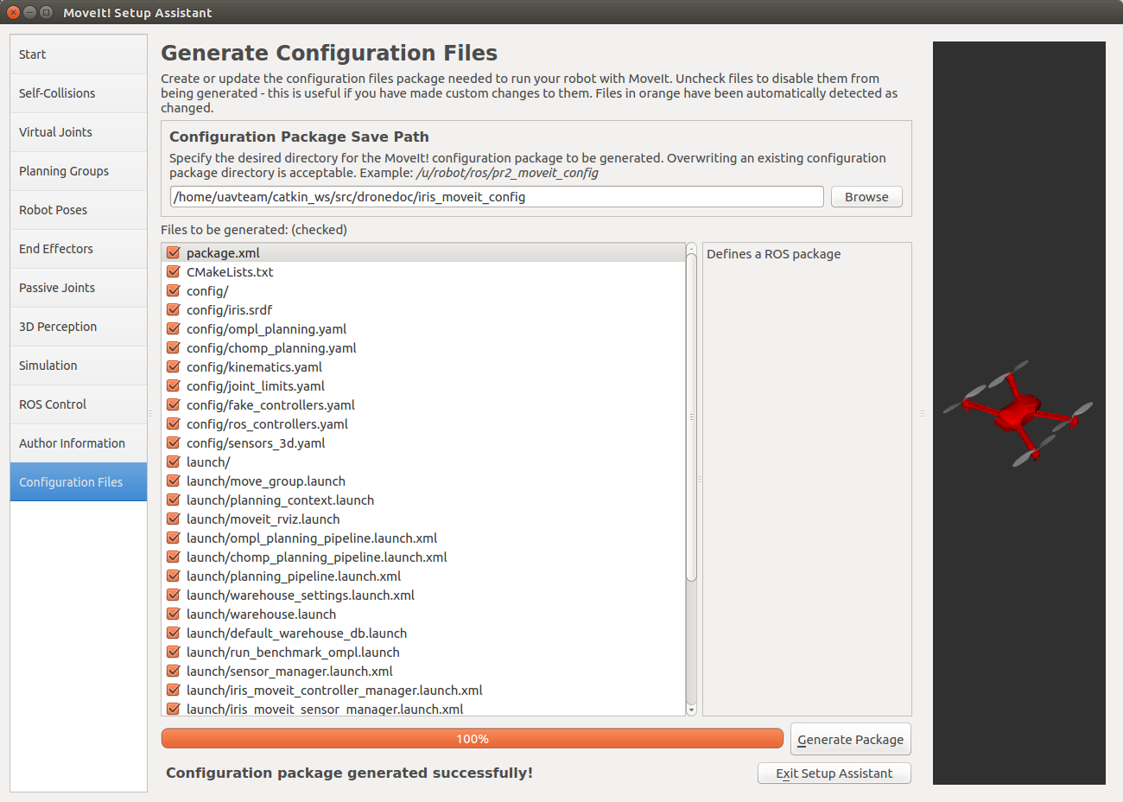This screenshot has height=802, width=1123.
Task: Toggle the config/ folder checkbox
Action: pos(173,291)
